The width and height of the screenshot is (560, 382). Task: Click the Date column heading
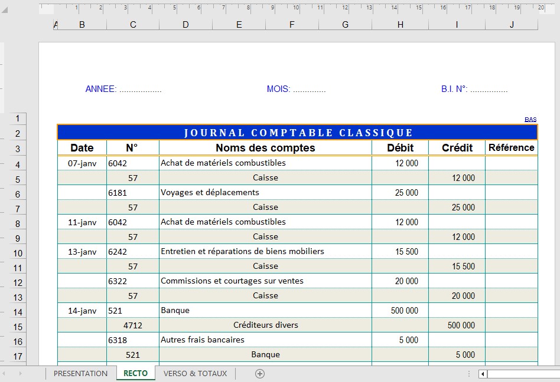82,147
